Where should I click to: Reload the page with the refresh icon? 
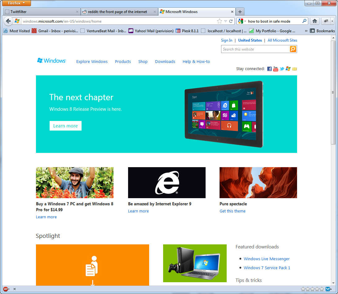(x=231, y=21)
